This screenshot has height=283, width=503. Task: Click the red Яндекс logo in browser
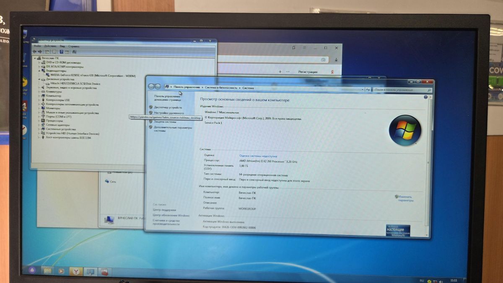pyautogui.click(x=332, y=72)
